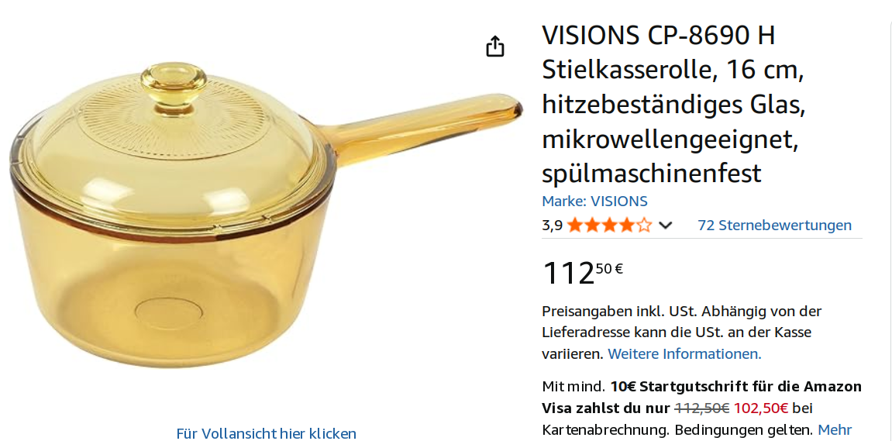Click the 3,9 rating number
892x441 pixels.
click(x=552, y=226)
